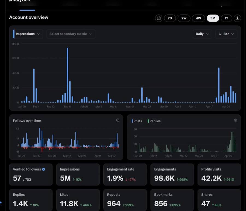Click the 466% likes change value
Viewport: 246px width, 211px height.
(86, 205)
